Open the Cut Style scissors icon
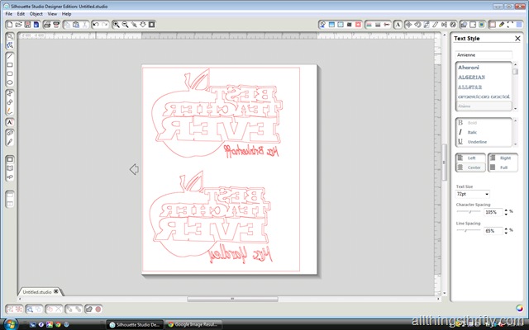The height and width of the screenshot is (330, 529). pos(387,25)
